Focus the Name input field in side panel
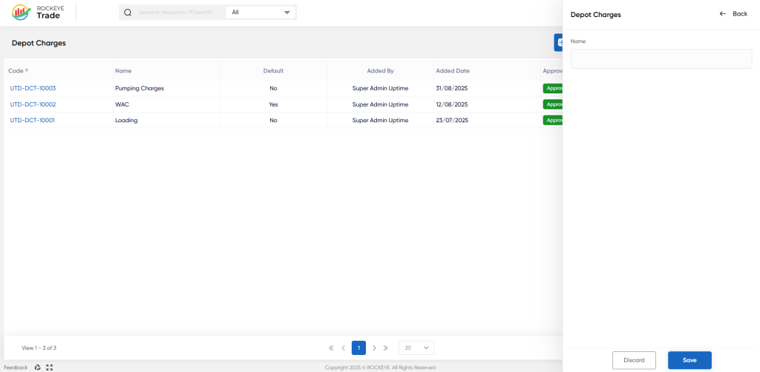Viewport: 760px width, 372px height. pos(661,59)
